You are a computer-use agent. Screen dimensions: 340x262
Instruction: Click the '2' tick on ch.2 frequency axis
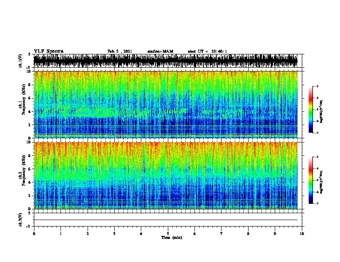30,196
